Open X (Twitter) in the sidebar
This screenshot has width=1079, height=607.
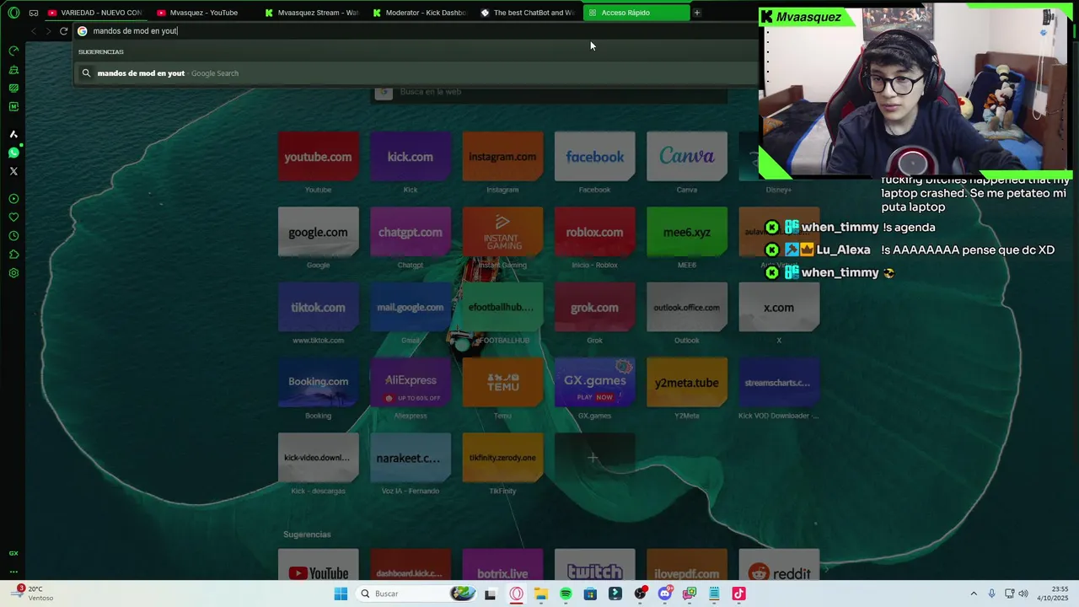13,171
